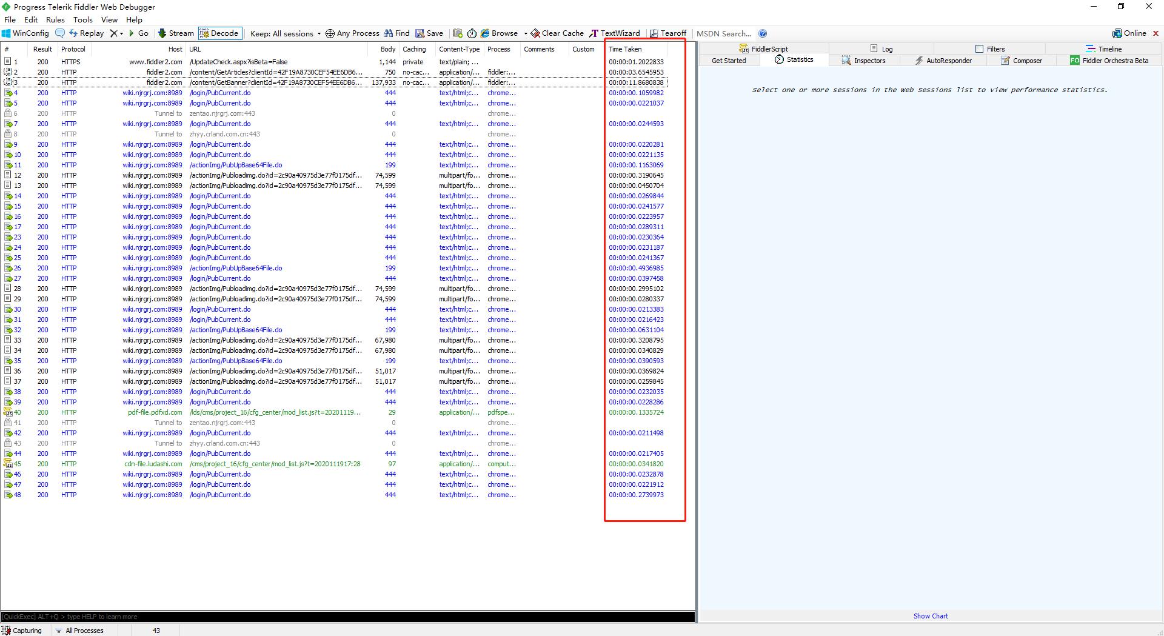1164x636 pixels.
Task: Open the blue help question icon
Action: tap(763, 33)
